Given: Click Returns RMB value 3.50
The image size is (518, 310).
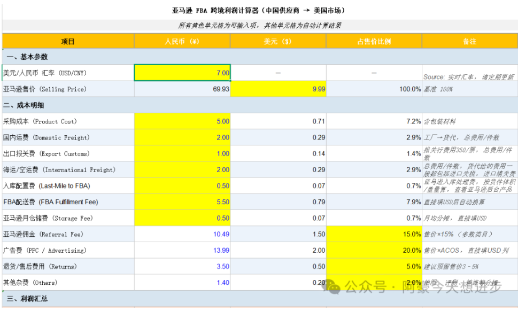Looking at the screenshot, I should [223, 266].
